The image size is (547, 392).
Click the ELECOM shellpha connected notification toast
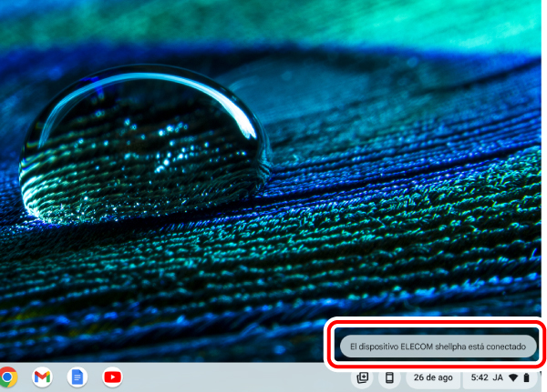(438, 347)
